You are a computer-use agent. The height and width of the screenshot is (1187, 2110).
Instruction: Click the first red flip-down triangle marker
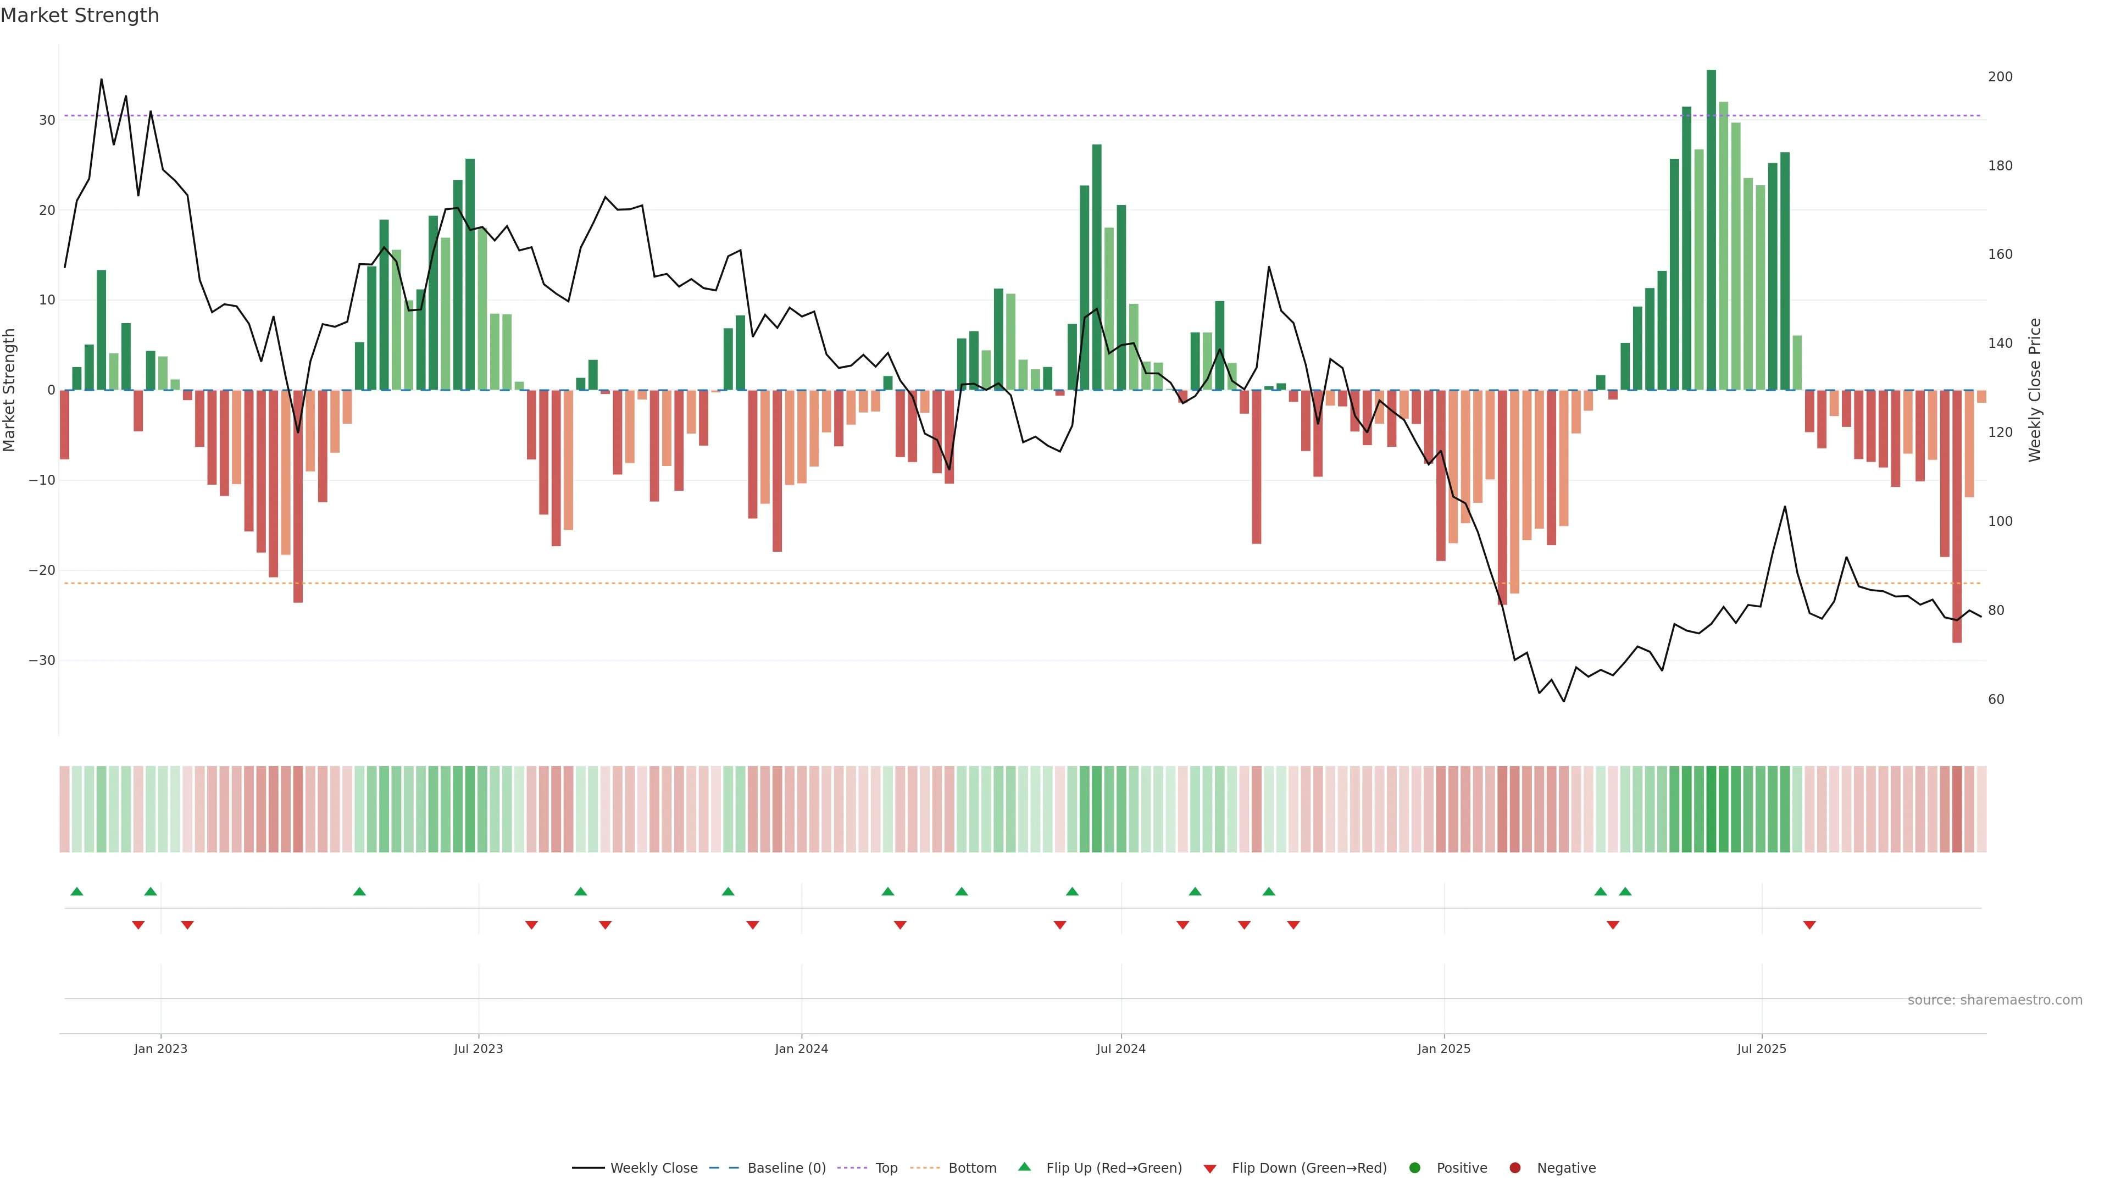[x=138, y=925]
